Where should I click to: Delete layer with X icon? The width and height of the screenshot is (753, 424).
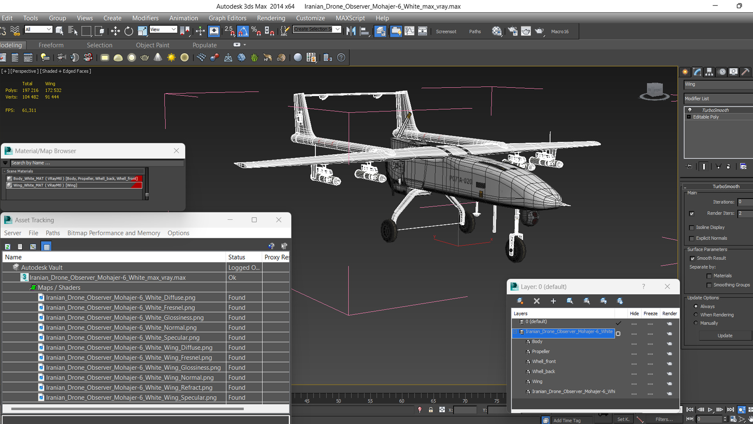click(x=537, y=301)
